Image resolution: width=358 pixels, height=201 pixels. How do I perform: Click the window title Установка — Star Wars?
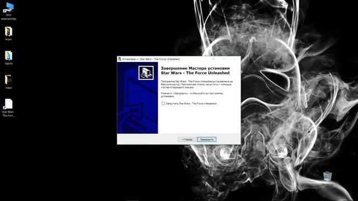150,59
